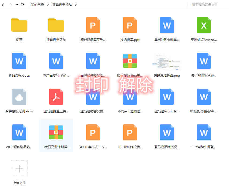Click the 运营 folder name

pyautogui.click(x=19, y=40)
